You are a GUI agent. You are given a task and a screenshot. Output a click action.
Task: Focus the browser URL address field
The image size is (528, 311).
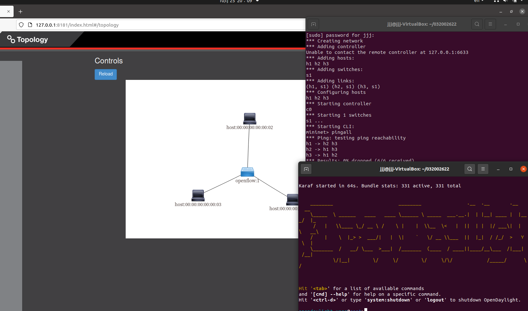tap(161, 25)
